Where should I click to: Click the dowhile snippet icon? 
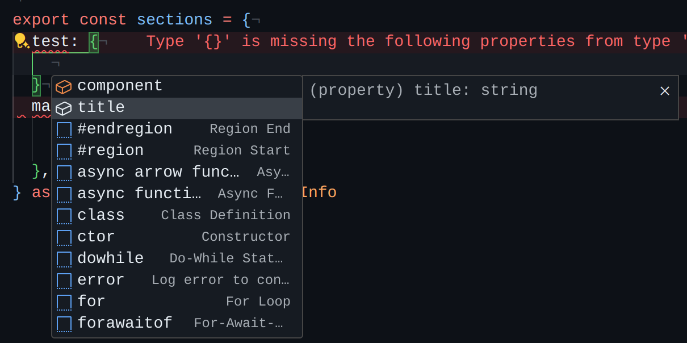[x=64, y=260]
